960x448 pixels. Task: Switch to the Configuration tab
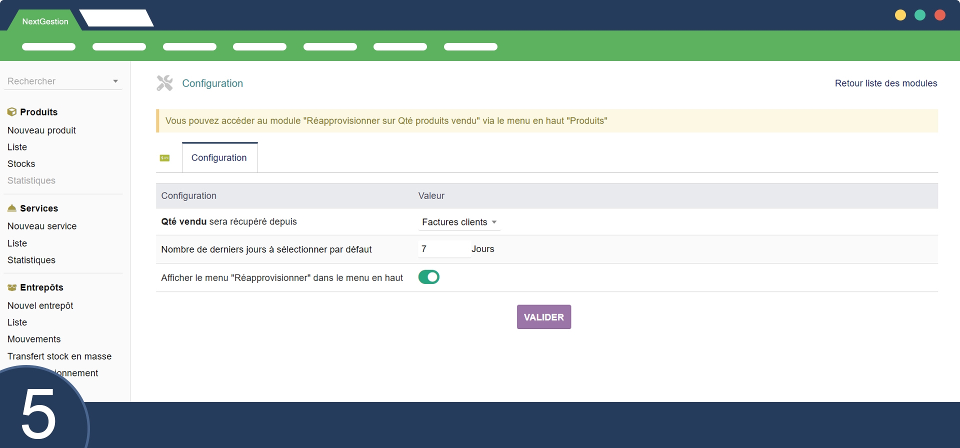coord(219,158)
